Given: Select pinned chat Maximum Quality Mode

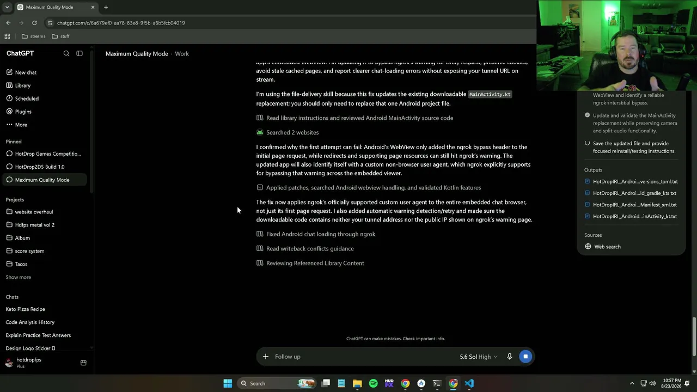Looking at the screenshot, I should point(44,180).
